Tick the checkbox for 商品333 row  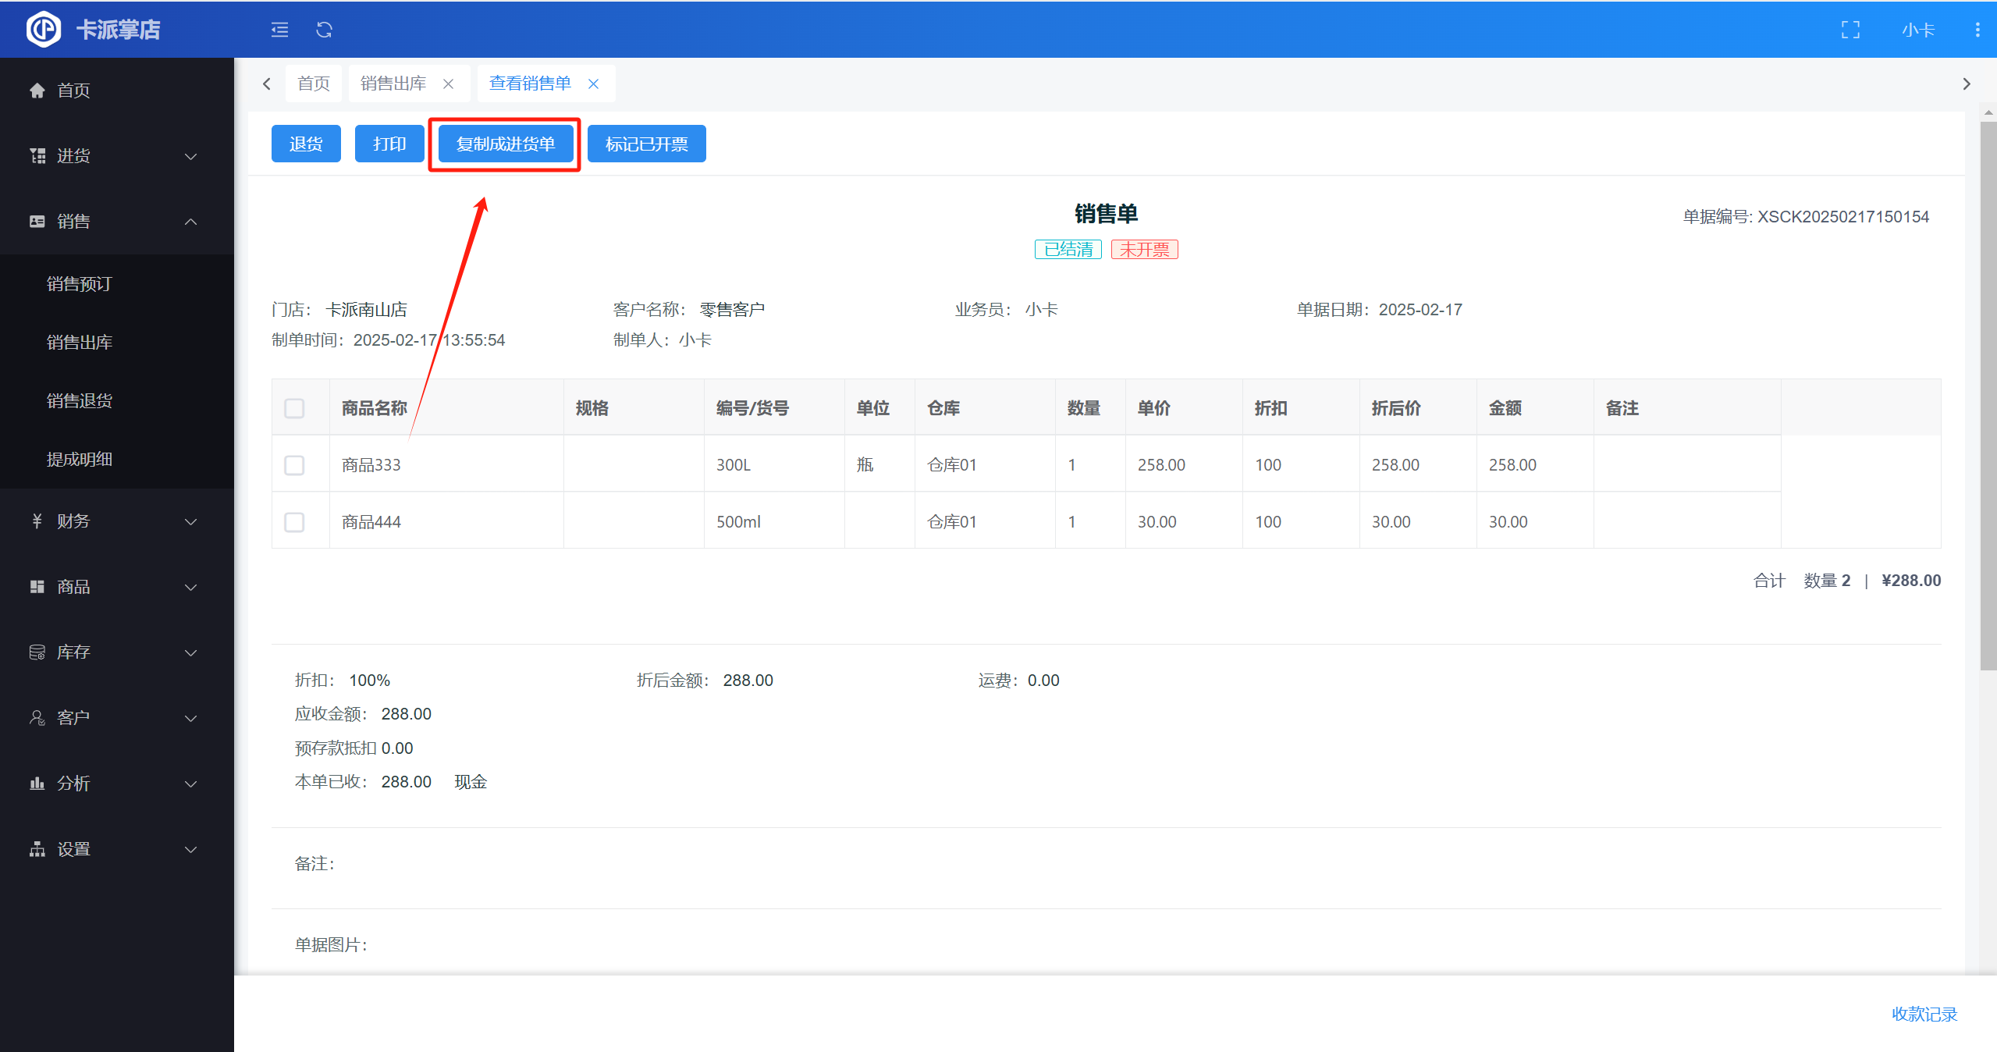294,465
